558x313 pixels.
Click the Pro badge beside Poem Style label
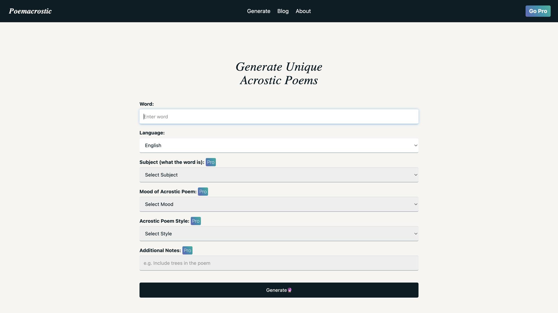(x=196, y=221)
